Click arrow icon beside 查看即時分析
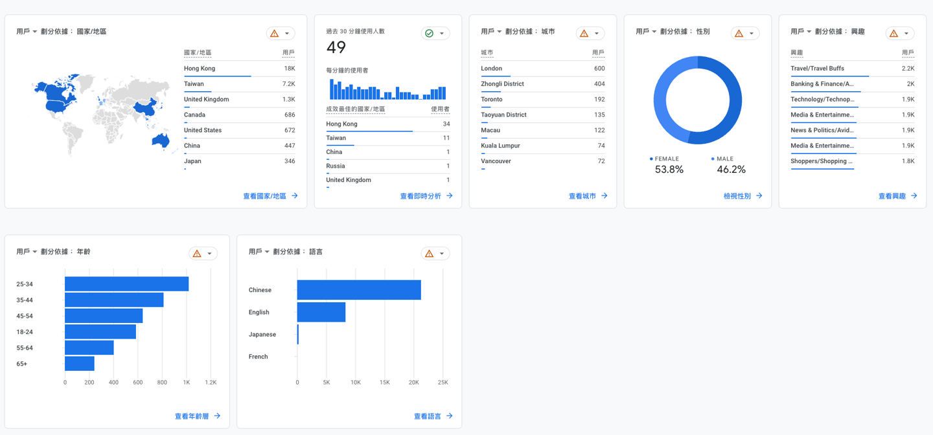 pyautogui.click(x=450, y=195)
